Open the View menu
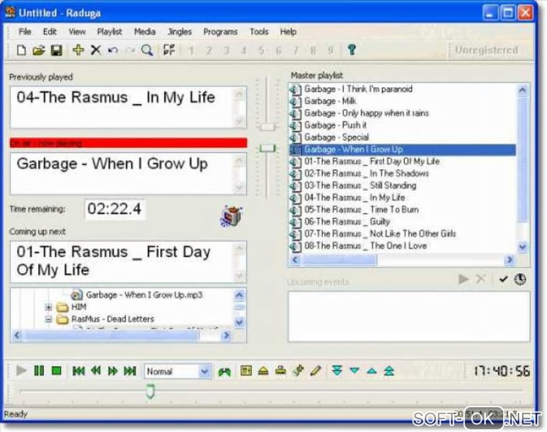 pyautogui.click(x=77, y=32)
